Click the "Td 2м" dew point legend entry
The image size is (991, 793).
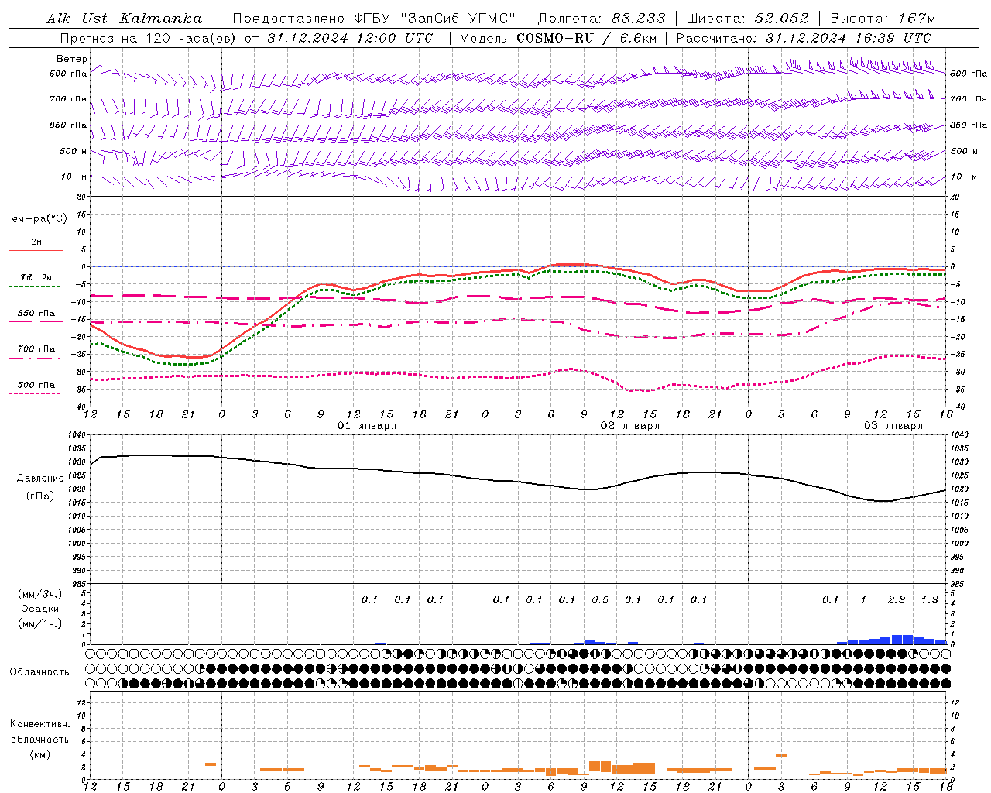(36, 277)
